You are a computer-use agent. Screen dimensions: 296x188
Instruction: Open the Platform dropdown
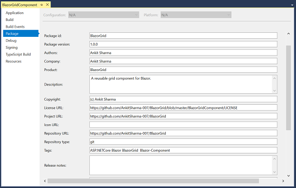[196, 15]
